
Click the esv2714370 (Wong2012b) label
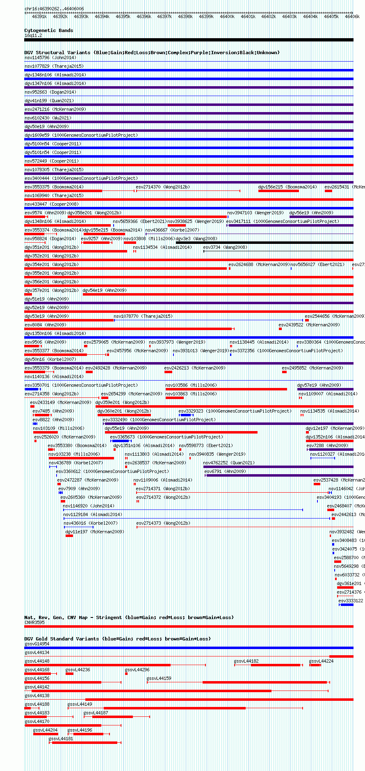163,187
